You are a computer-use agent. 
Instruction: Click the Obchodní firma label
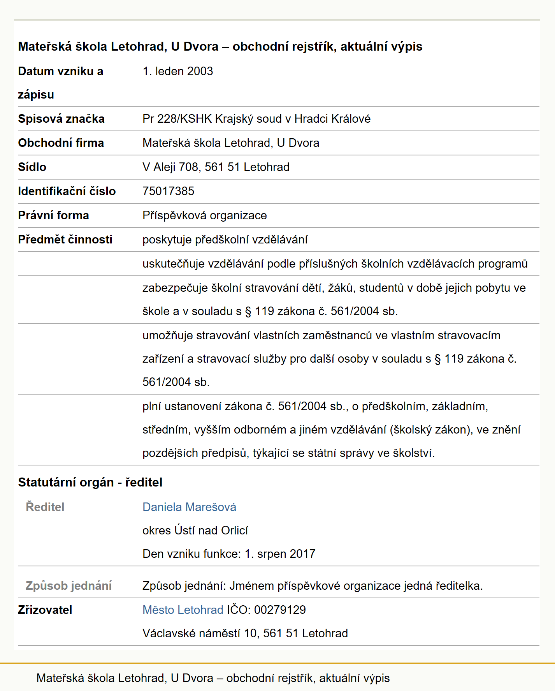pos(61,143)
